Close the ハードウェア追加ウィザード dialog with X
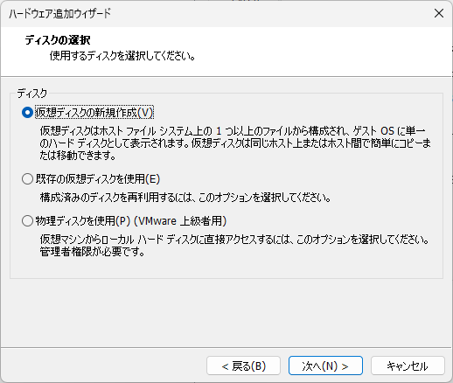This screenshot has width=453, height=383. point(439,13)
